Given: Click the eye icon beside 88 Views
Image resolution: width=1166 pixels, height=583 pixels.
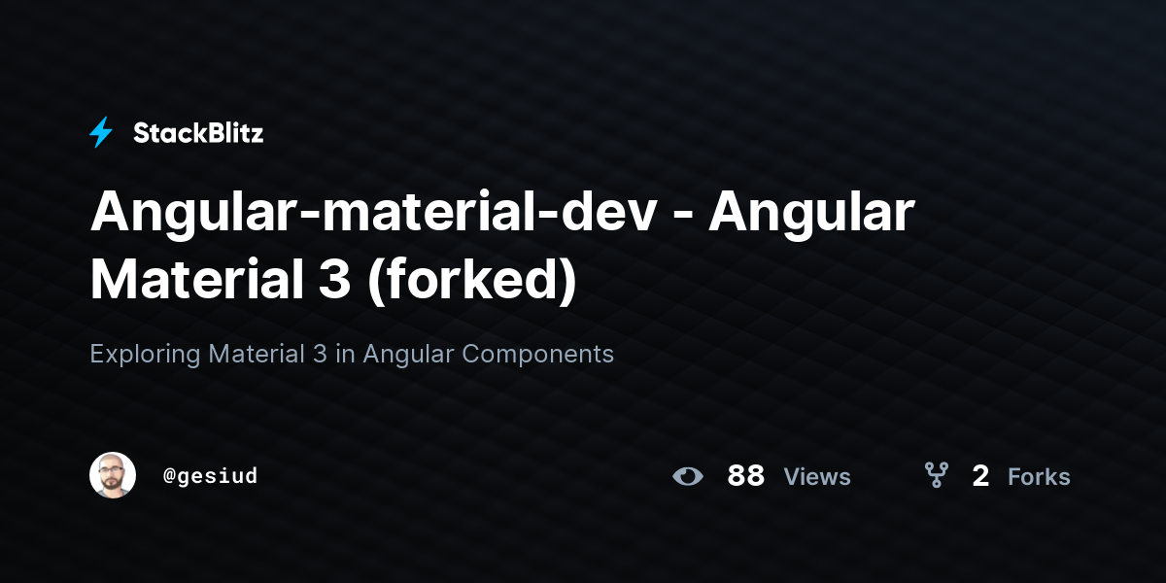Looking at the screenshot, I should pyautogui.click(x=688, y=476).
